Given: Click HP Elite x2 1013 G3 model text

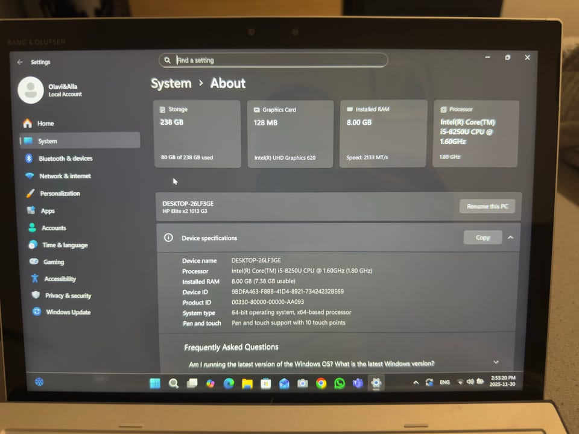Looking at the screenshot, I should tap(185, 211).
